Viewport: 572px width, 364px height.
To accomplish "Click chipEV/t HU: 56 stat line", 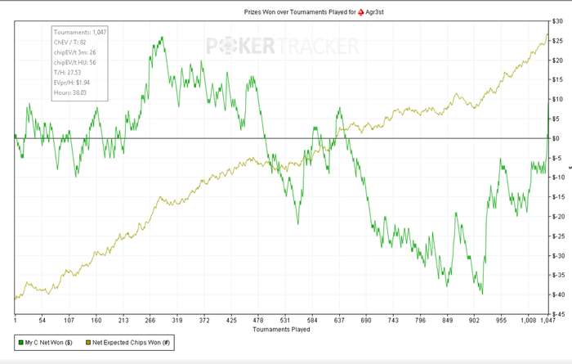I will pyautogui.click(x=75, y=62).
